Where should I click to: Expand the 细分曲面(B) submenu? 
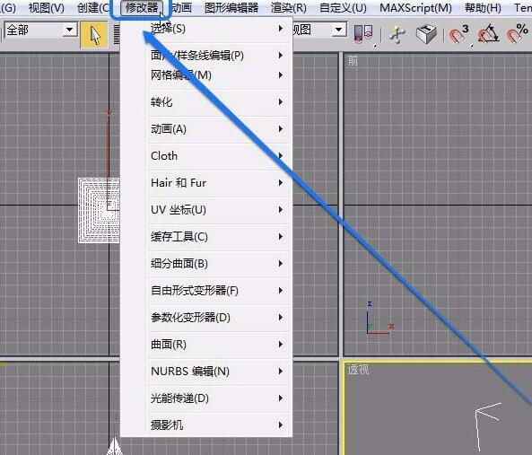pyautogui.click(x=219, y=264)
